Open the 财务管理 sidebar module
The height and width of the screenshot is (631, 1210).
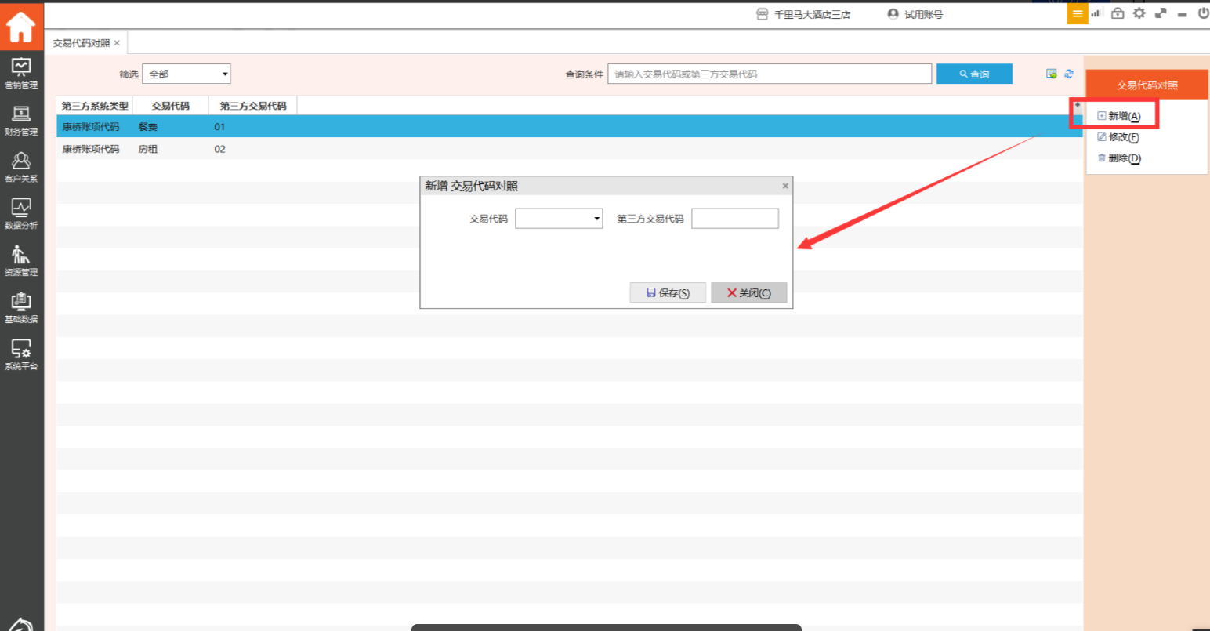point(21,120)
